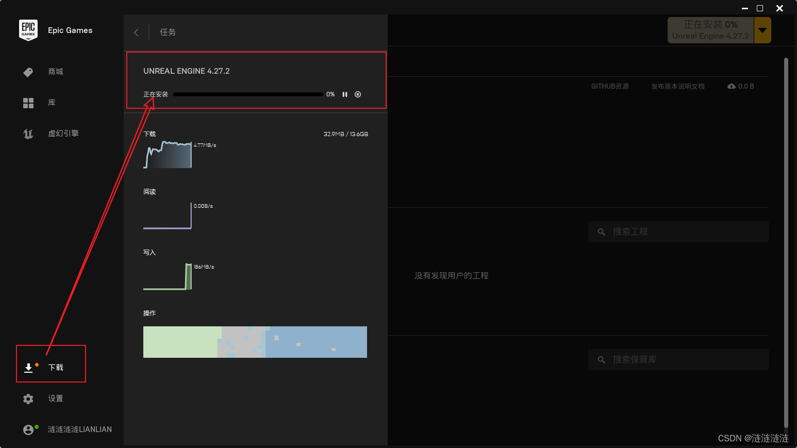
Task: Click the 下载 download arrow icon
Action: click(28, 368)
